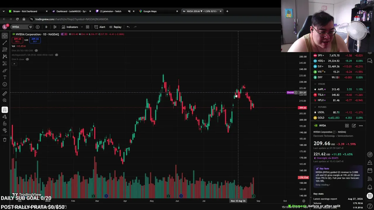The image size is (374, 210).
Task: Select GOLD in the watchlist
Action: click(338, 118)
